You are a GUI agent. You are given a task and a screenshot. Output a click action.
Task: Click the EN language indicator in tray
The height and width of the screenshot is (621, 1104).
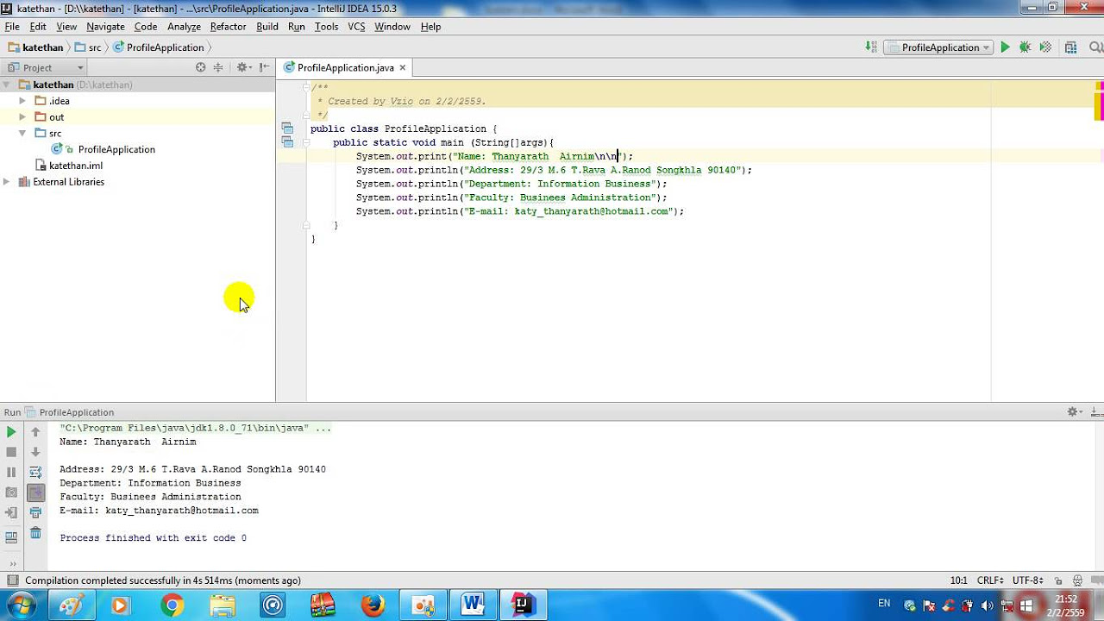coord(884,604)
